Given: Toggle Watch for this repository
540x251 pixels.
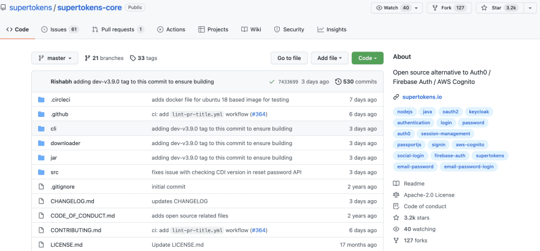Looking at the screenshot, I should [x=397, y=8].
